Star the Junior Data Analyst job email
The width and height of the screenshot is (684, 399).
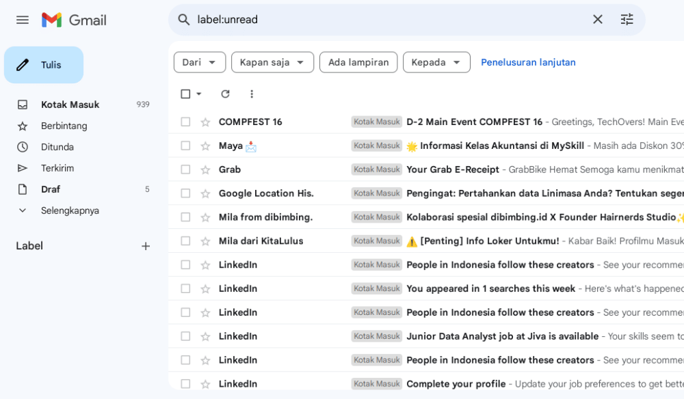point(205,336)
